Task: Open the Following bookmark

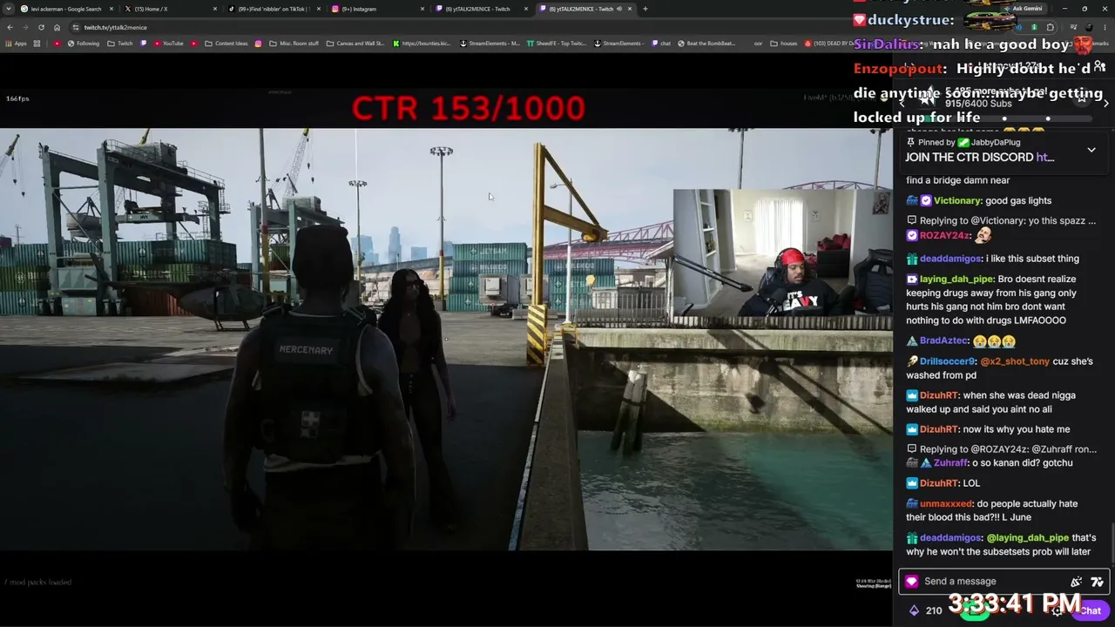Action: [83, 44]
